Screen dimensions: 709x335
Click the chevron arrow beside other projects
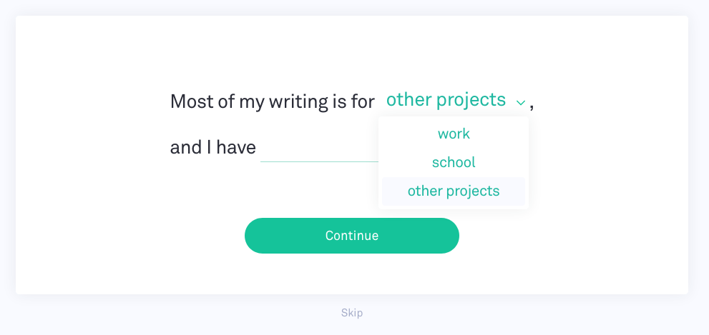pos(520,103)
